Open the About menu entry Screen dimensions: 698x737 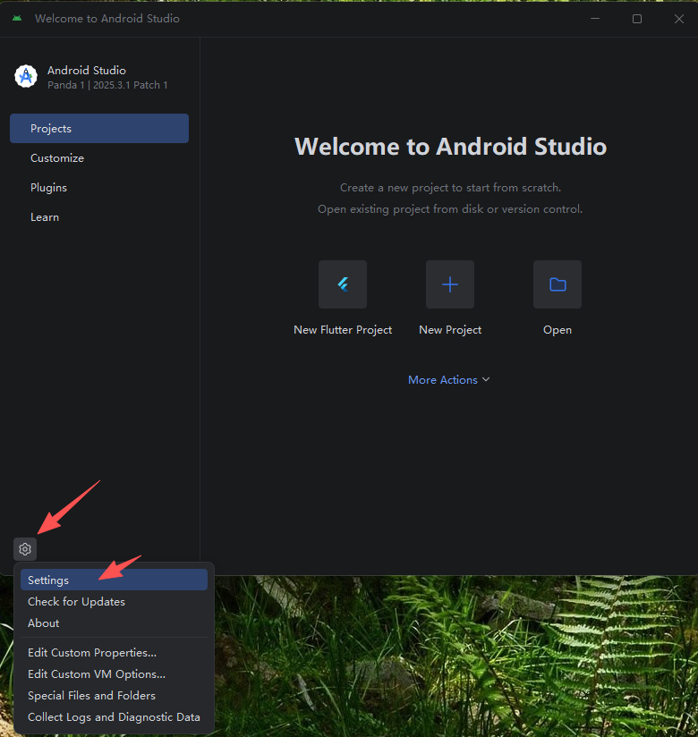[x=114, y=623]
